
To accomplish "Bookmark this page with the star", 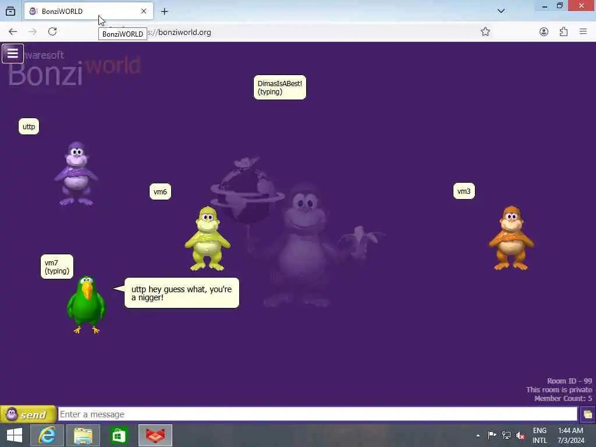I will click(x=485, y=31).
